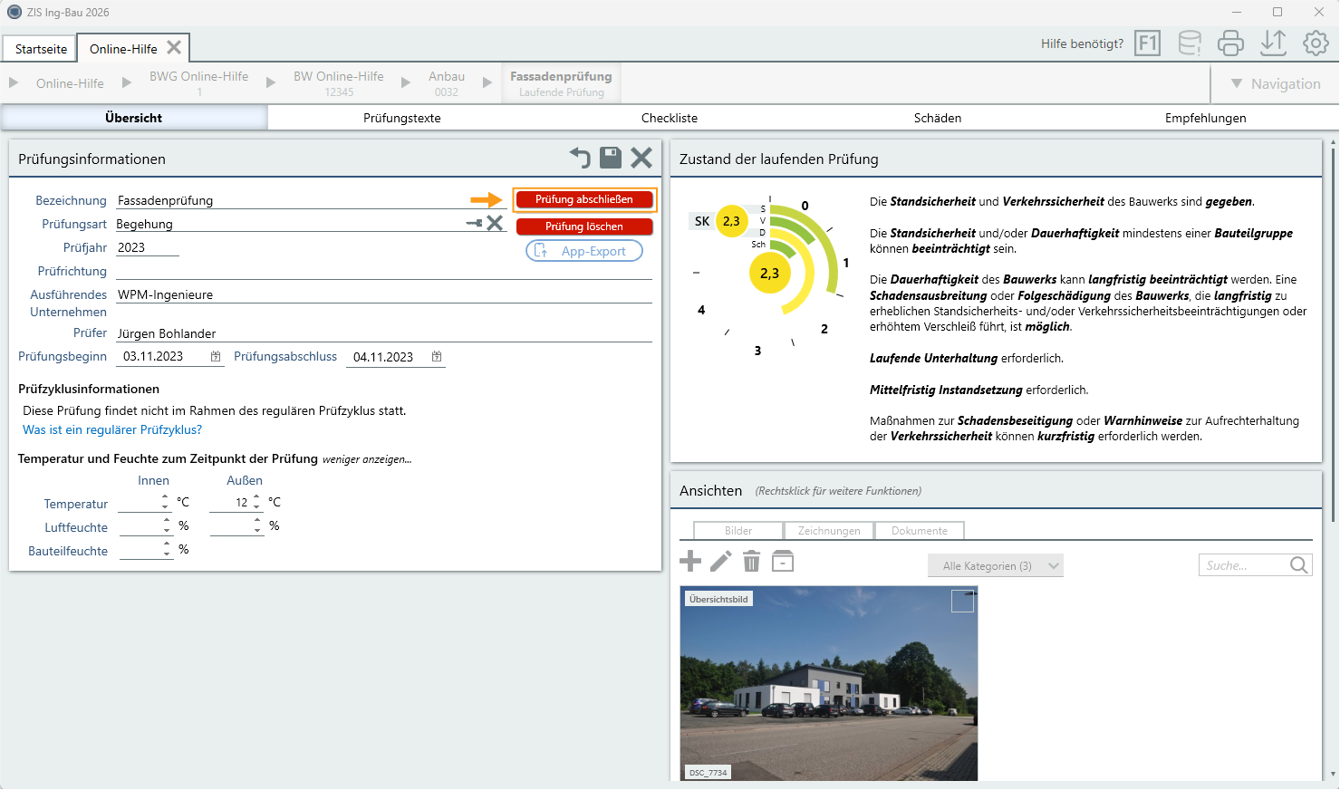Save Prüfungsinformationen with the floppy disk icon
Screen dimensions: 1340x790
[612, 158]
